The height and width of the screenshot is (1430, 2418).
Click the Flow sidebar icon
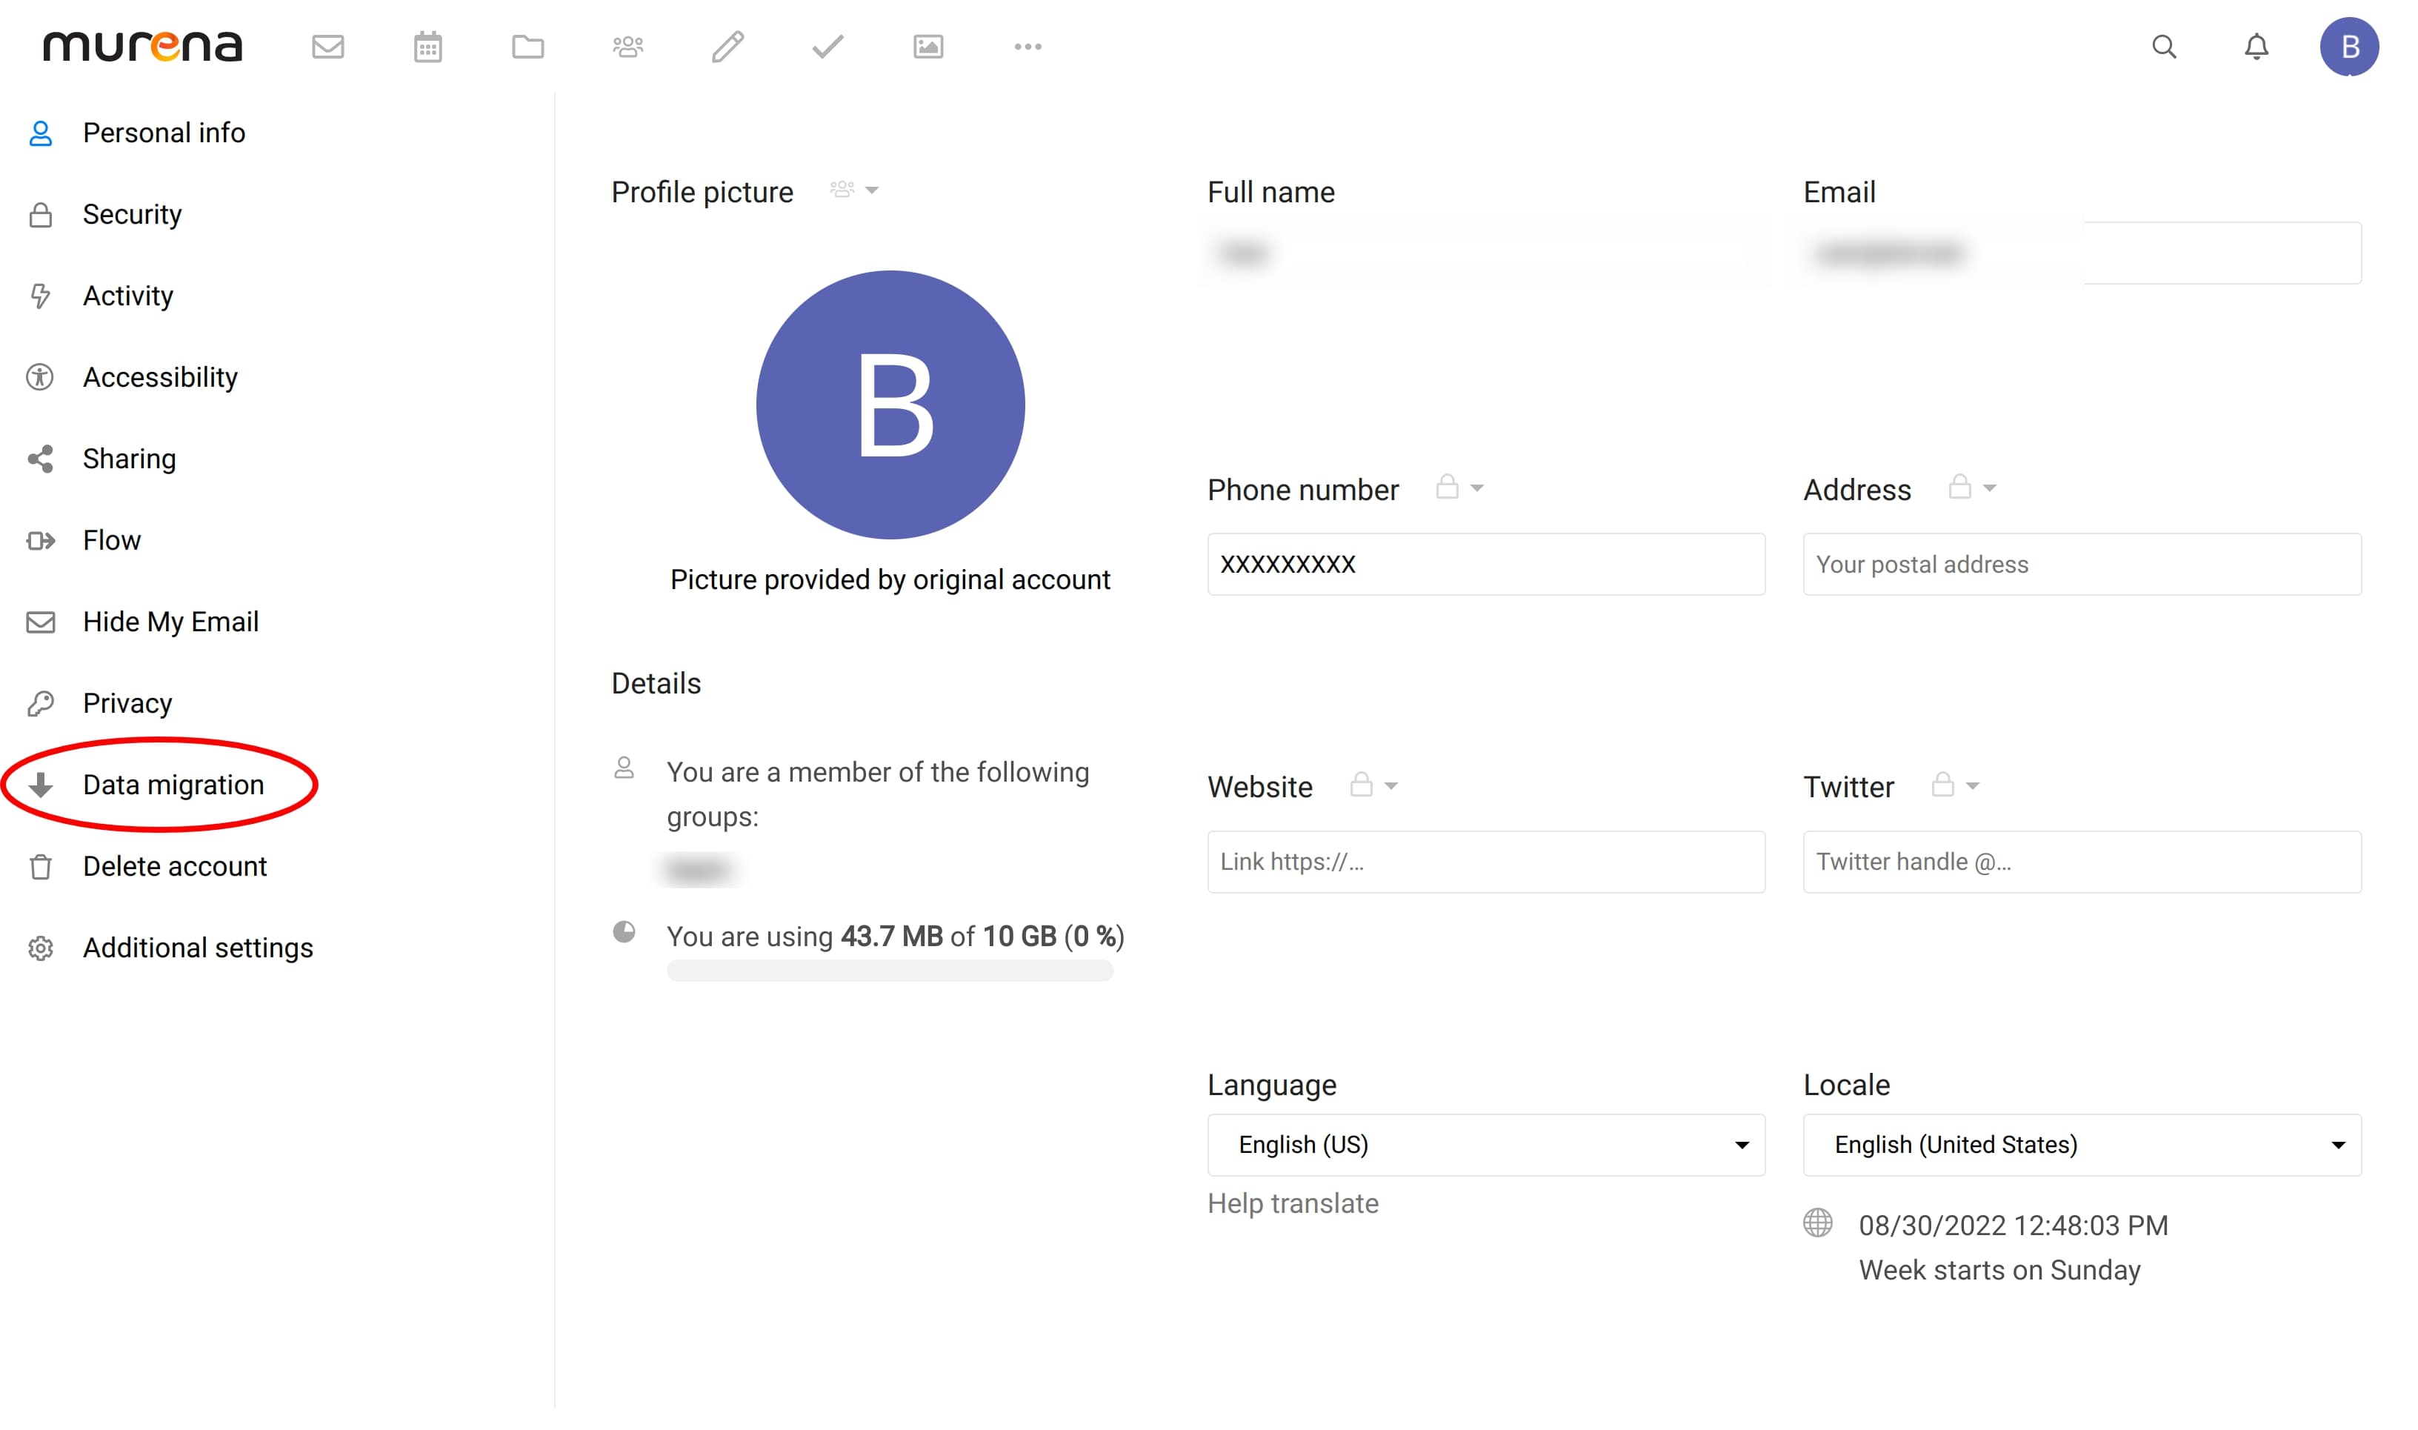pyautogui.click(x=41, y=541)
